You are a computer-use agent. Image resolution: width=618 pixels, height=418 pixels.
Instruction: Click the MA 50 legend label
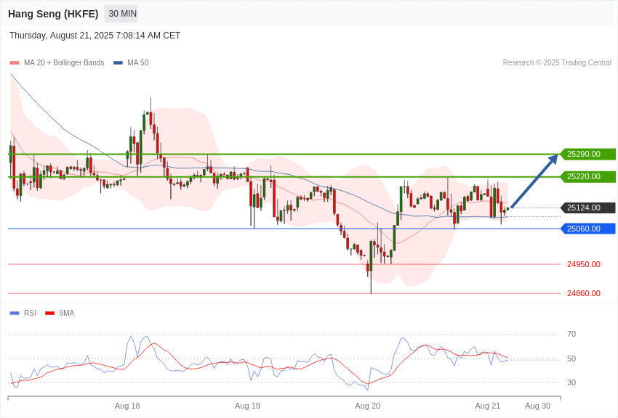[x=138, y=63]
